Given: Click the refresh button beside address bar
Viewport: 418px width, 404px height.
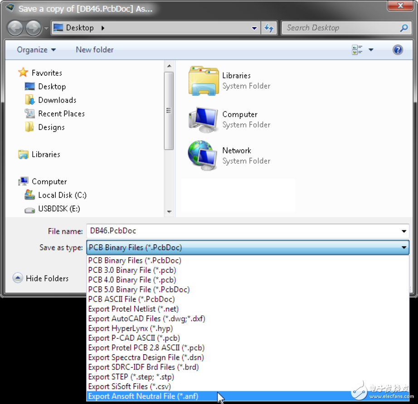Looking at the screenshot, I should pos(269,28).
